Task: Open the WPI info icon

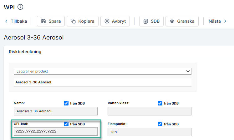Action: pyautogui.click(x=20, y=7)
